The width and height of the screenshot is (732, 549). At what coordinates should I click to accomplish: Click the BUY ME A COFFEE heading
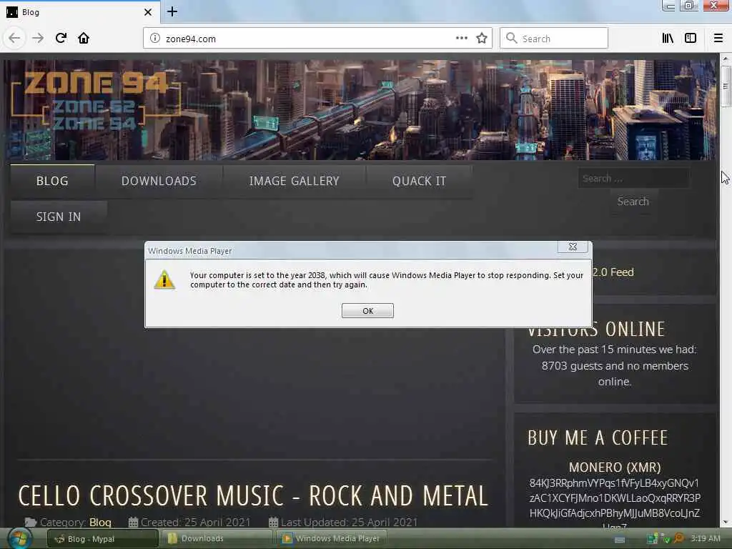point(598,438)
